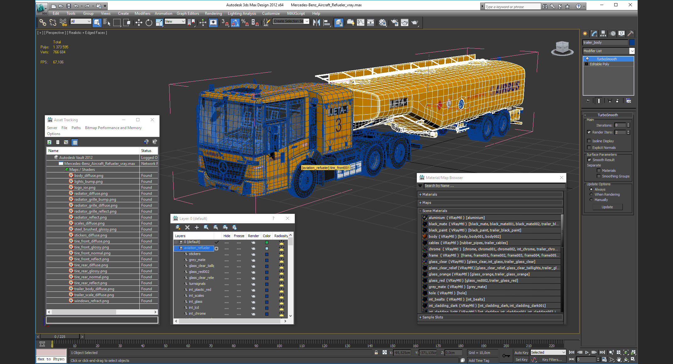
Task: Open Paths menu in Asset Tracking
Action: [x=76, y=128]
